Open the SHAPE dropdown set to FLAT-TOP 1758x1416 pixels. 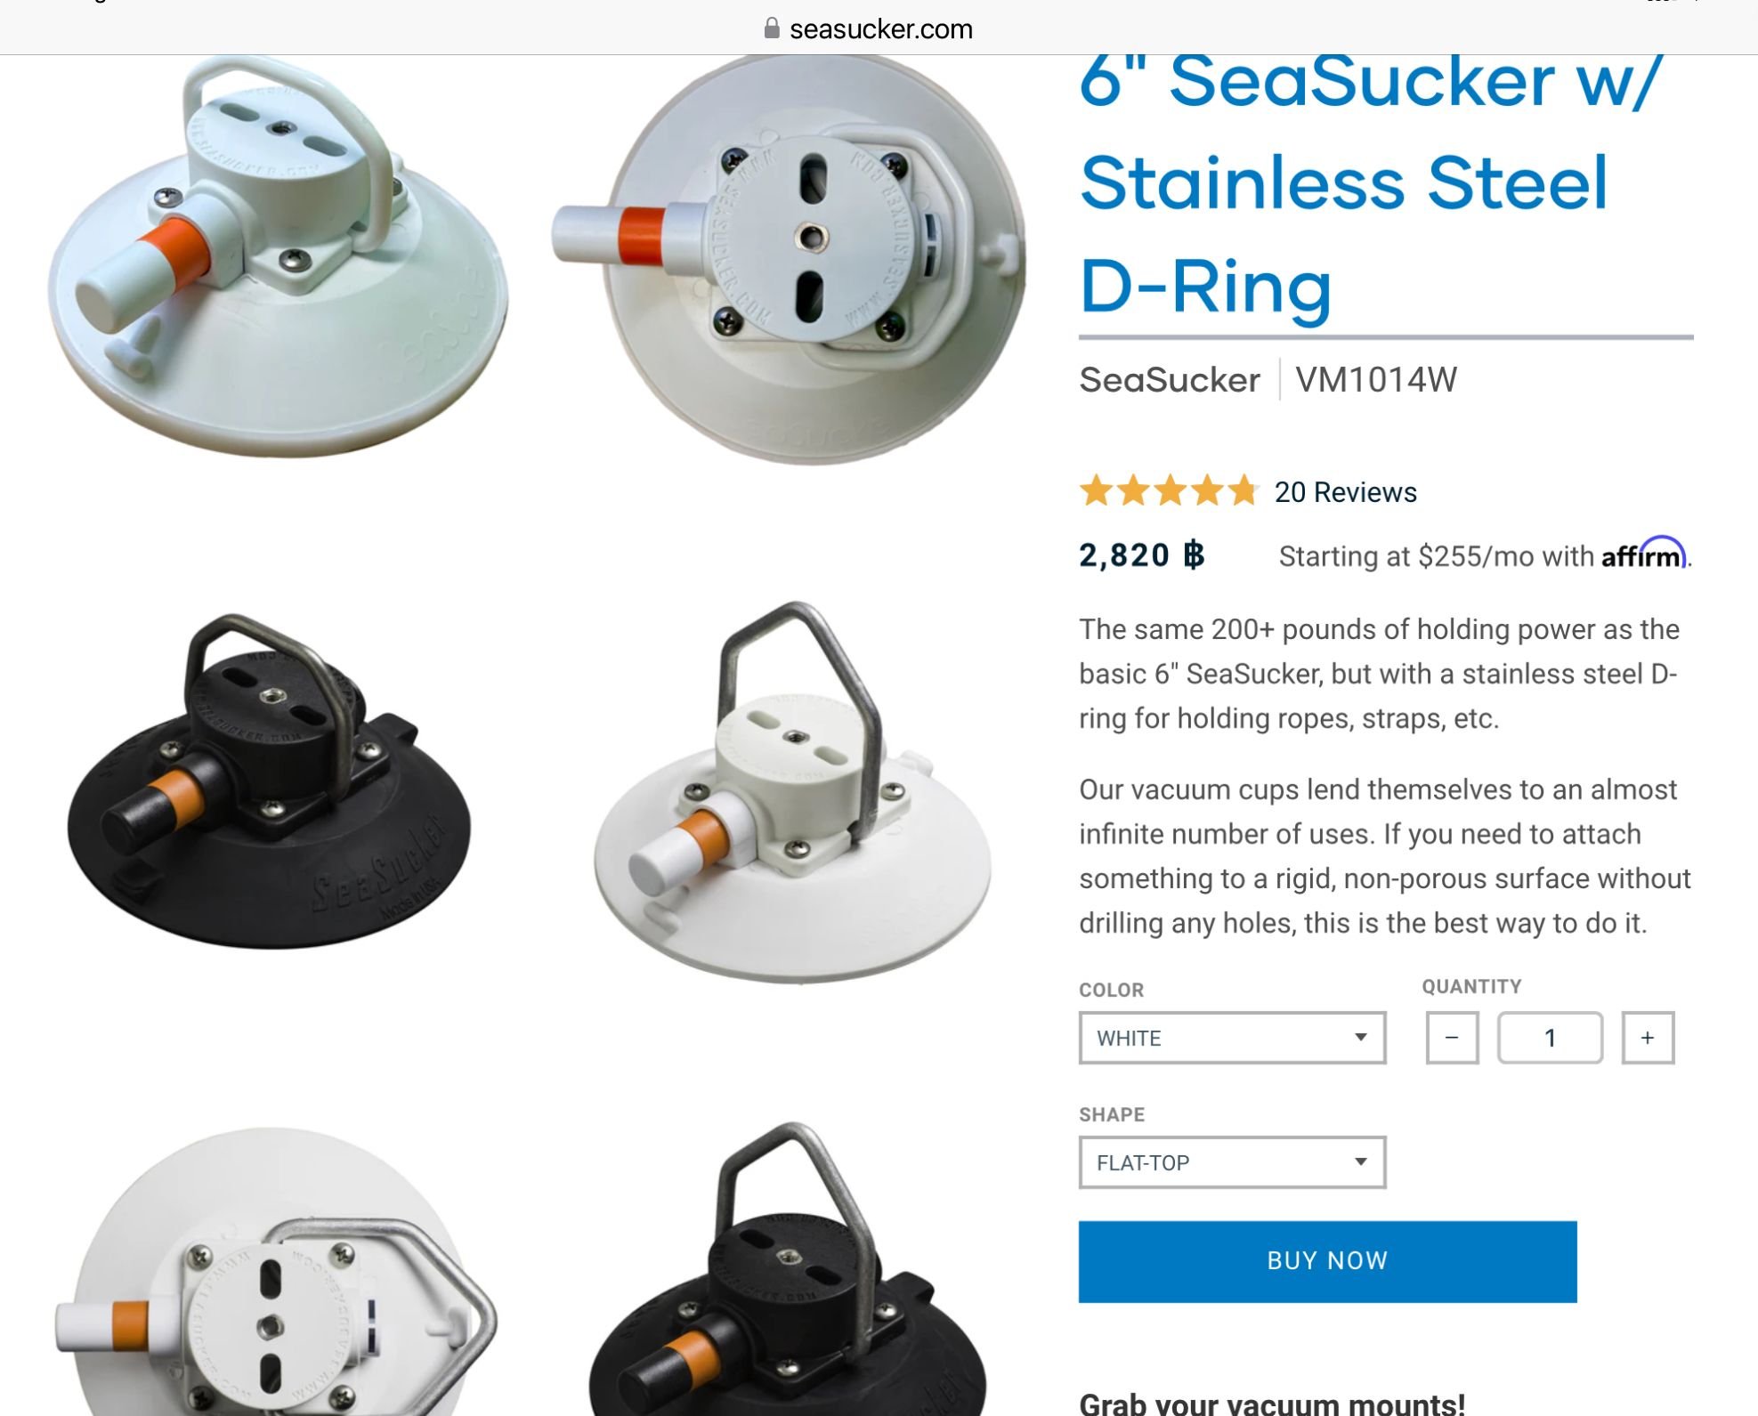click(1232, 1162)
